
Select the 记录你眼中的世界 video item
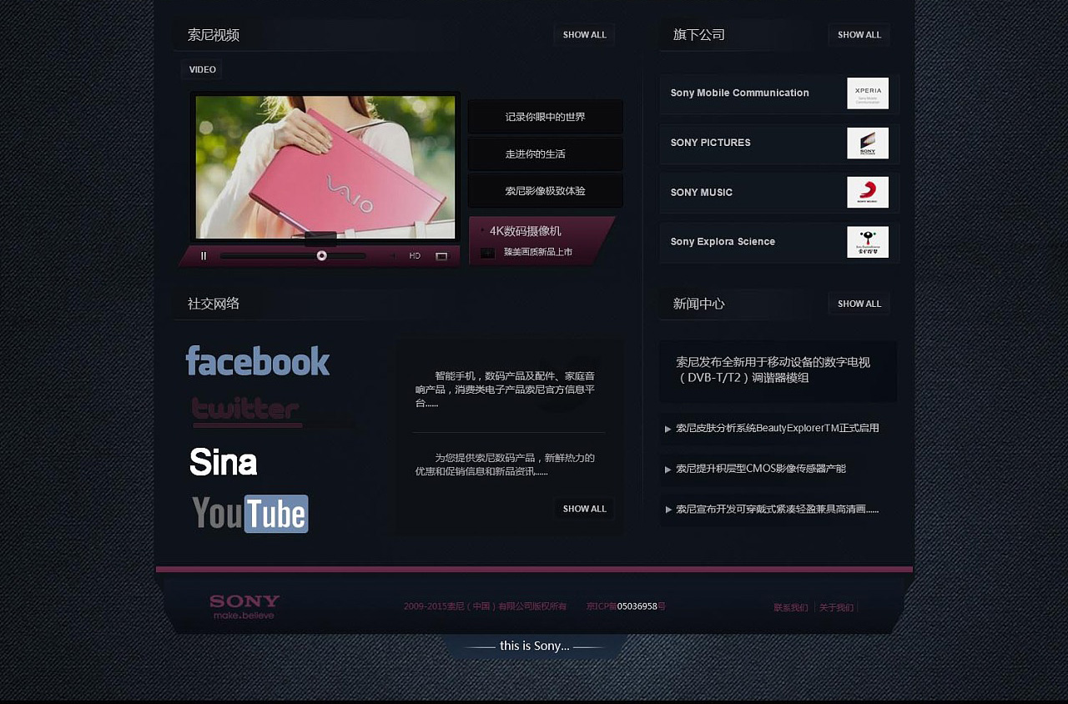tap(546, 117)
